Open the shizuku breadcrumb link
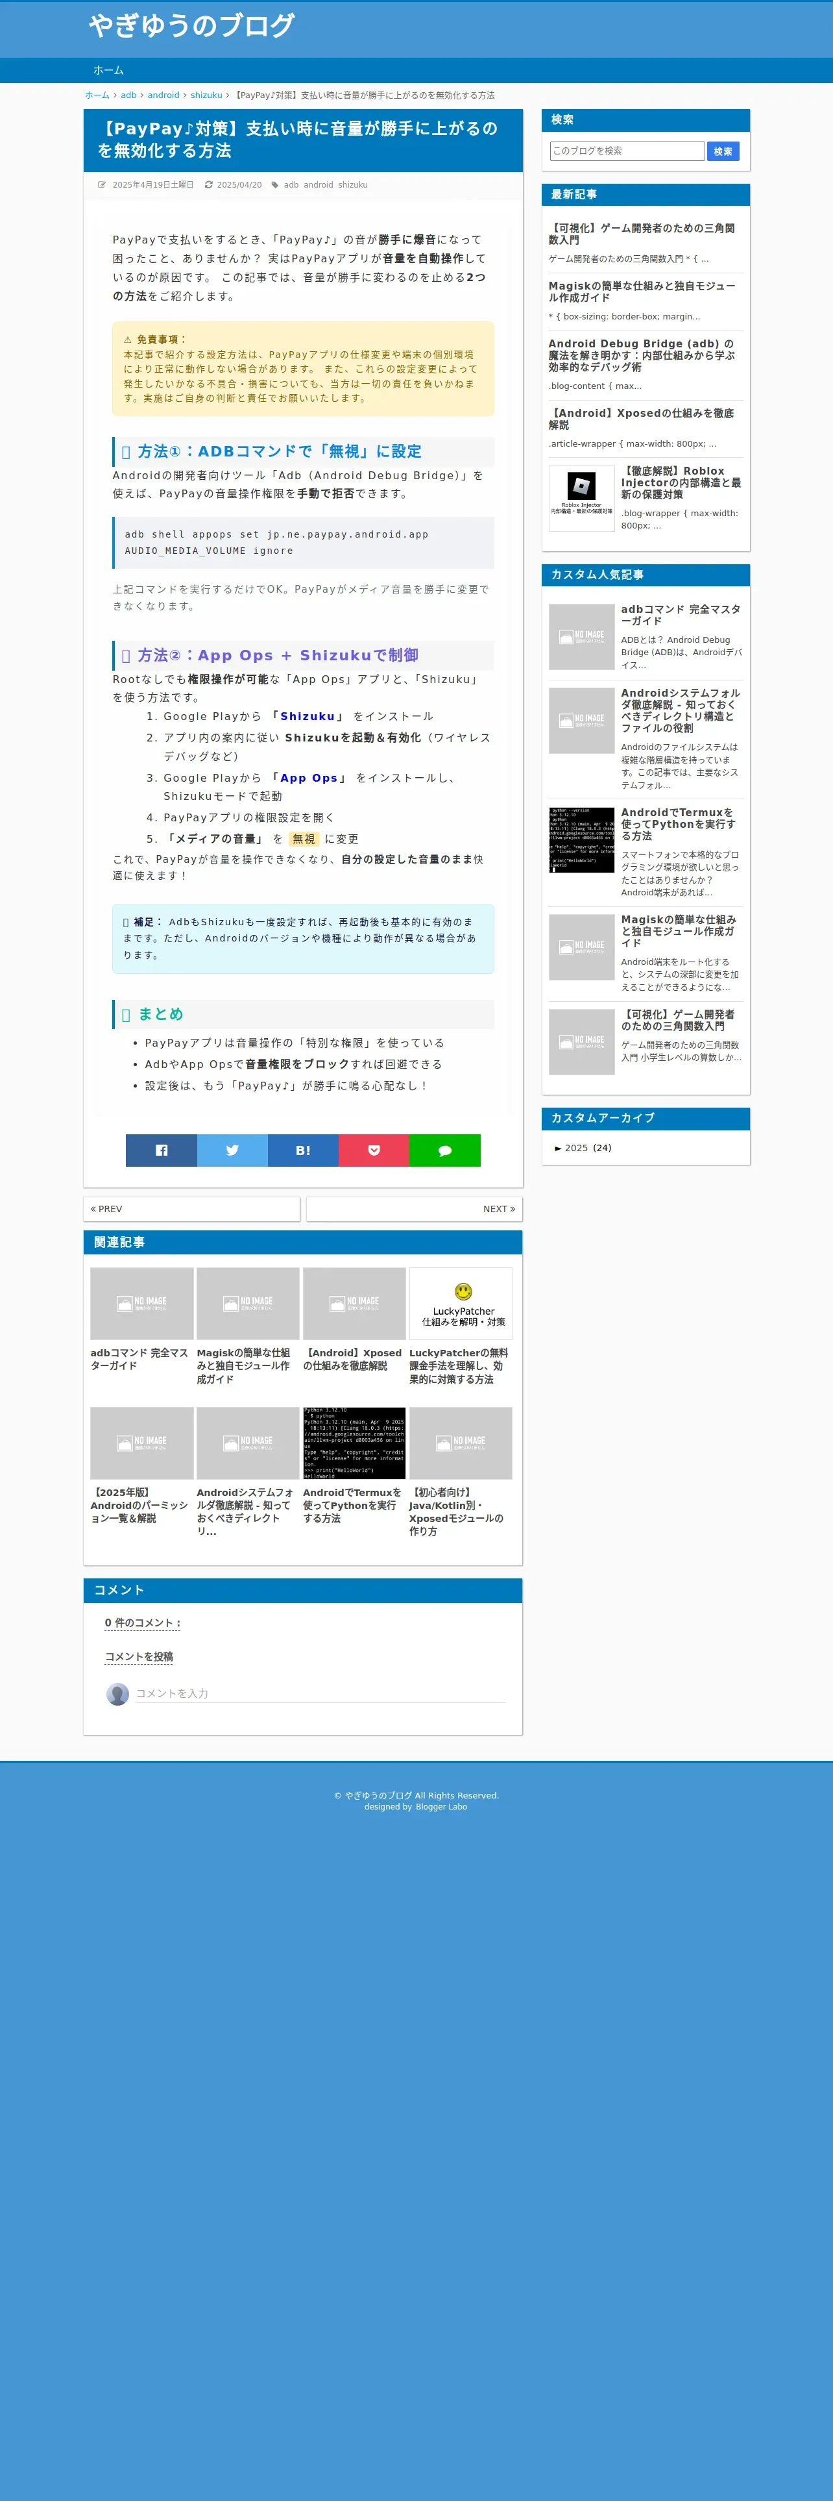The width and height of the screenshot is (833, 2501). click(206, 95)
